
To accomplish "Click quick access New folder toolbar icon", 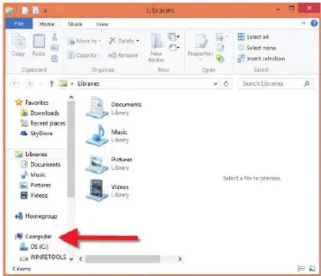I will pyautogui.click(x=36, y=10).
